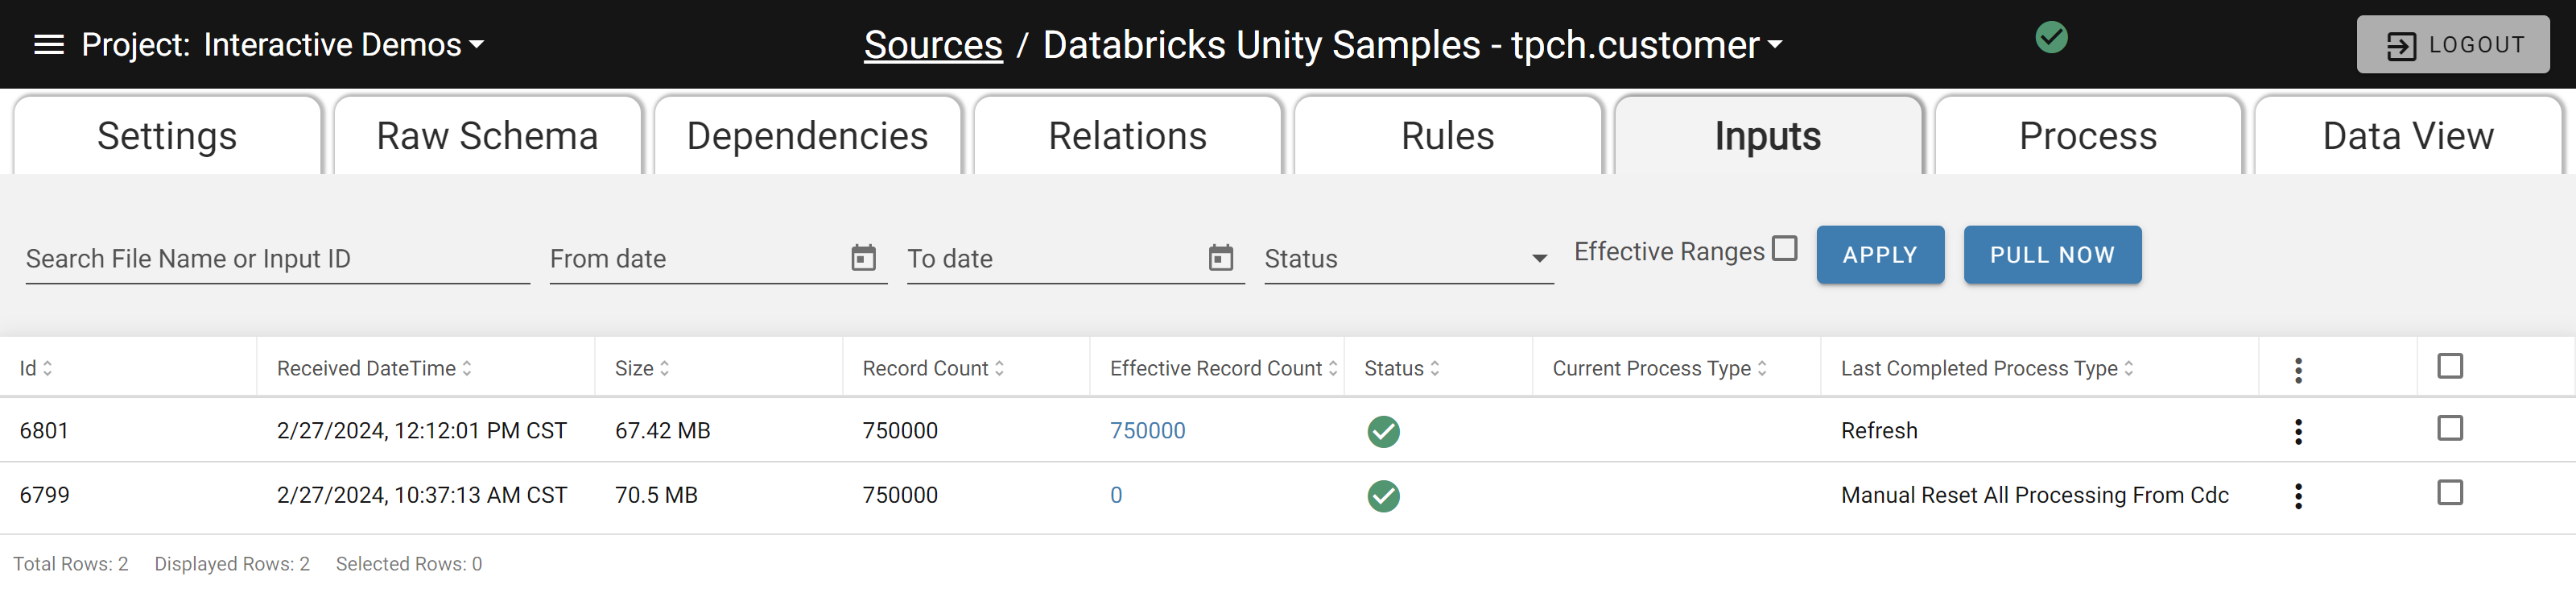Image resolution: width=2576 pixels, height=589 pixels.
Task: Click Manual Reset All Processing From Cdc
Action: coord(2034,495)
